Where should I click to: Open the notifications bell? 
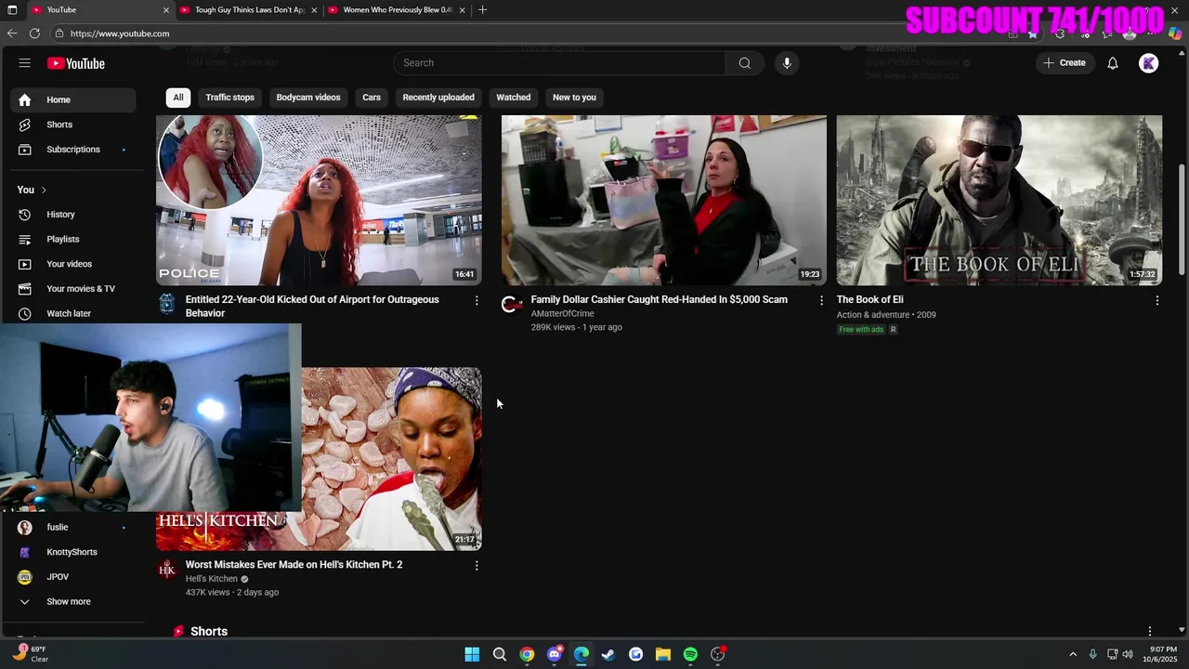tap(1112, 63)
